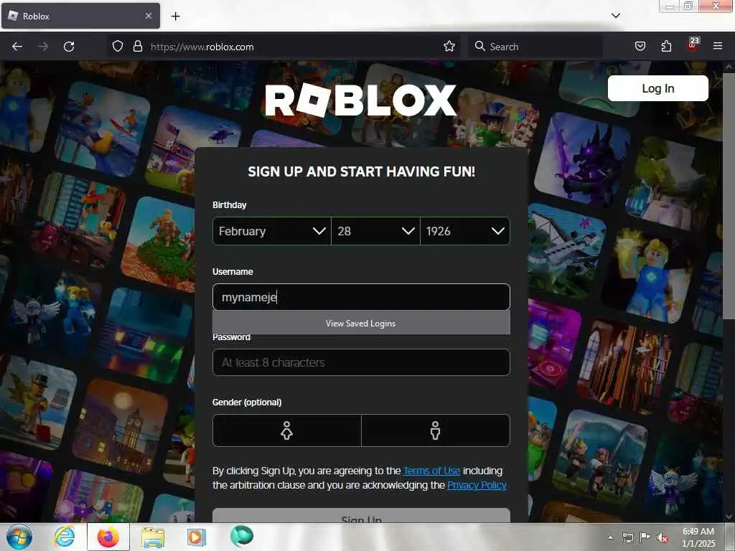Click the green orb taskbar icon

pyautogui.click(x=242, y=536)
